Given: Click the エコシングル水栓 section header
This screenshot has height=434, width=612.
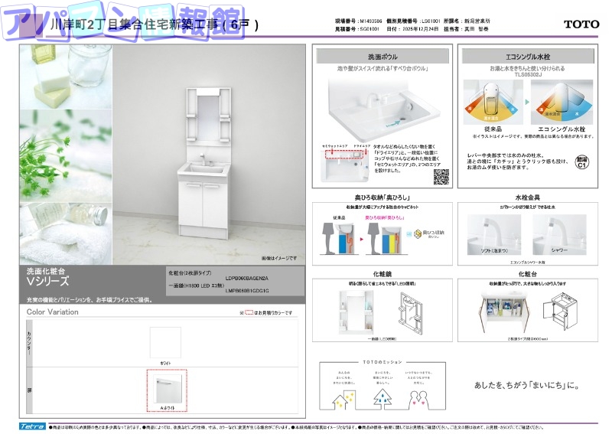Looking at the screenshot, I should point(527,57).
